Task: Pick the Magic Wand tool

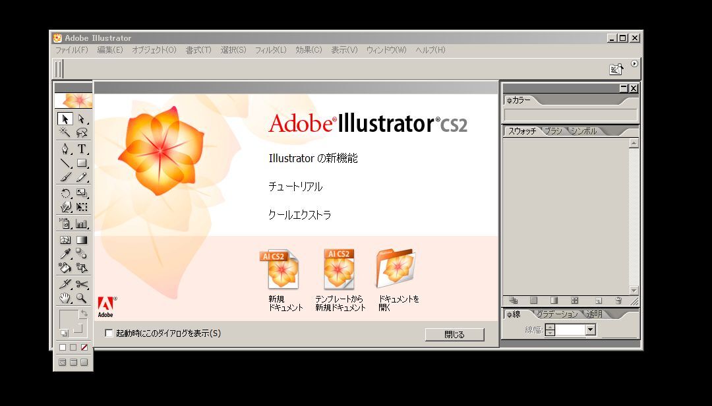Action: 65,132
